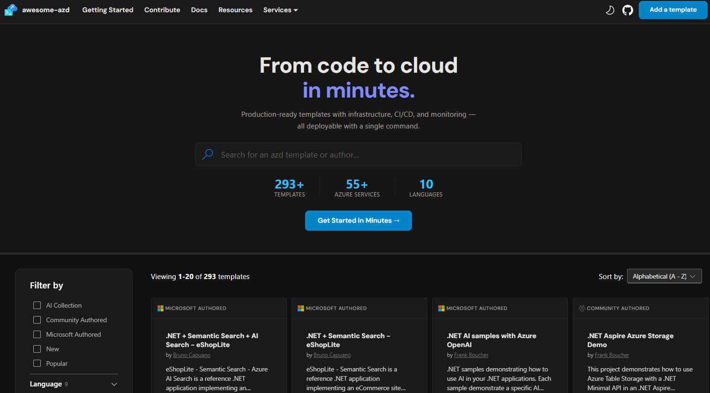This screenshot has width=710, height=393.
Task: Toggle dark mode moon icon
Action: [610, 10]
